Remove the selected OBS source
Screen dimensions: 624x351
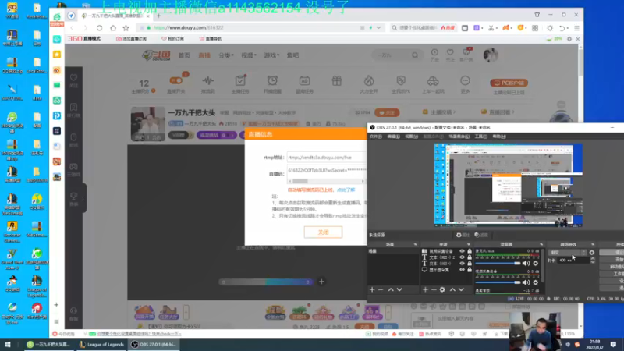434,289
